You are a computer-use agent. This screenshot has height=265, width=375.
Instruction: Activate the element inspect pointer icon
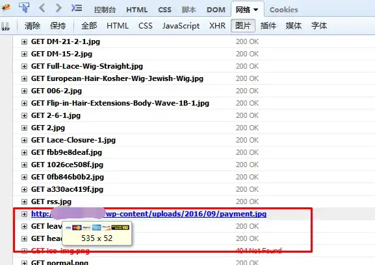(x=24, y=8)
